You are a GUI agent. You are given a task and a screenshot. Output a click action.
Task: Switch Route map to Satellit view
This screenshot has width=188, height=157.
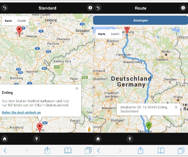(115, 34)
